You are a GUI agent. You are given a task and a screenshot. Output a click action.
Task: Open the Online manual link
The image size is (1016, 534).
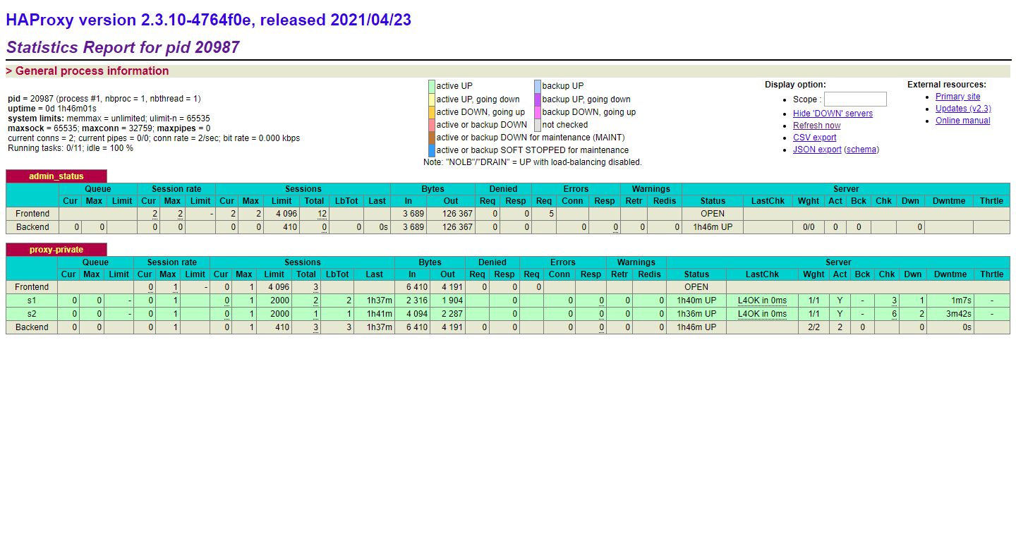[x=962, y=121]
